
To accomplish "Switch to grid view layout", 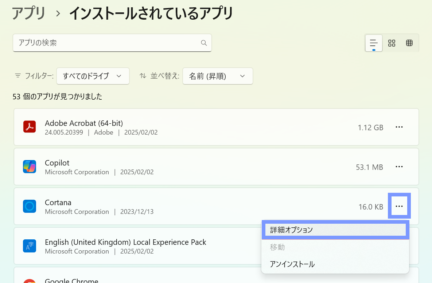I will click(392, 43).
